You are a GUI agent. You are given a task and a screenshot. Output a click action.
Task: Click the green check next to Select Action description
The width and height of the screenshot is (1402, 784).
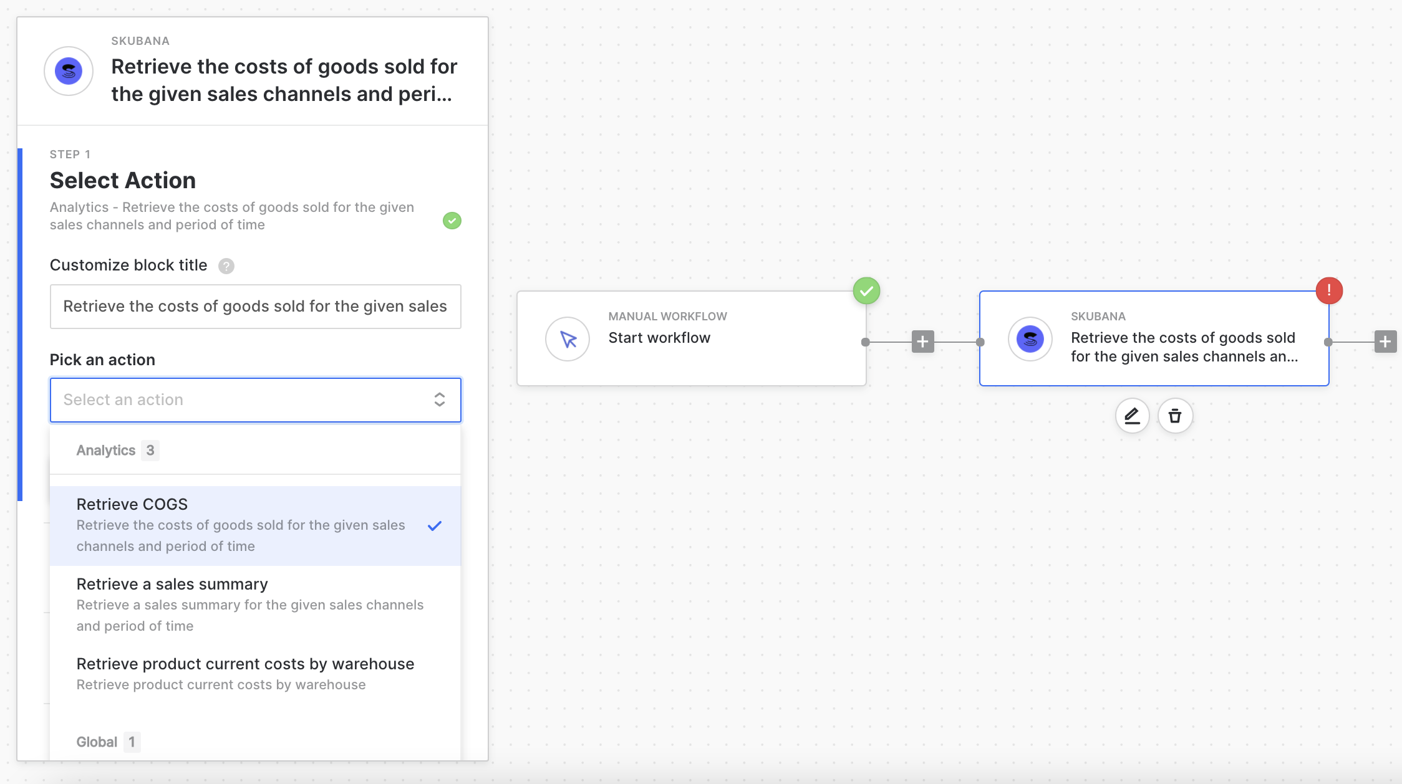452,221
